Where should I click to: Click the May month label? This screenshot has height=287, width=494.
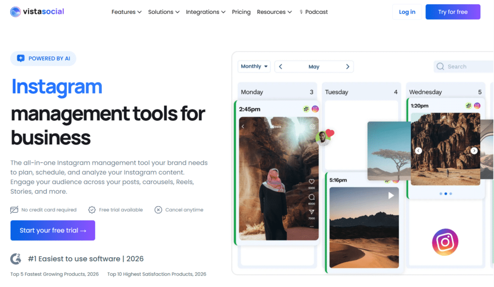314,66
